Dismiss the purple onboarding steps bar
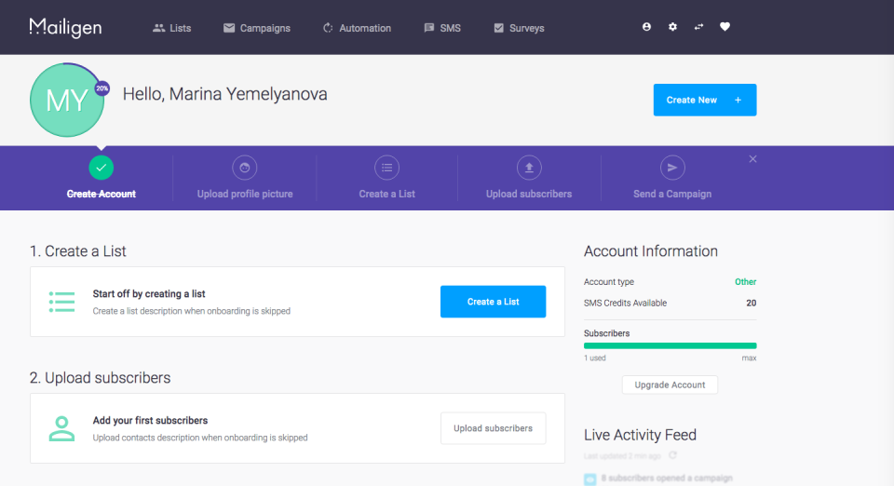894x486 pixels. click(x=752, y=159)
